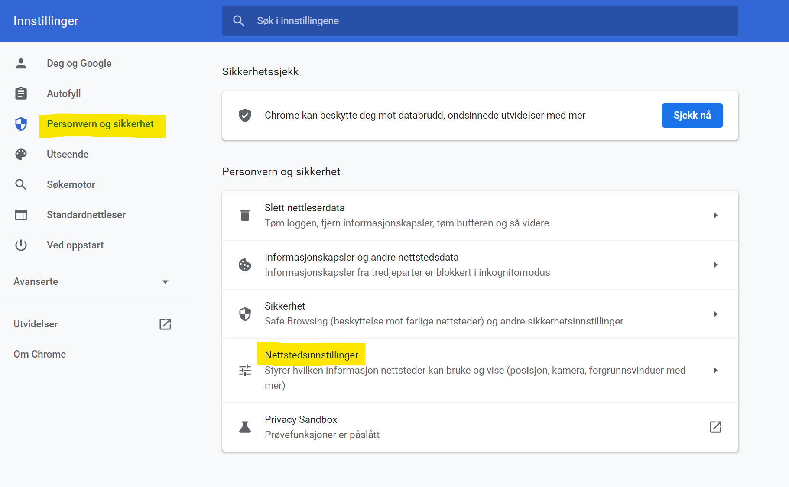789x487 pixels.
Task: Click 'Tøm loggen, fjern informasjonskapsler' description
Action: coord(407,223)
